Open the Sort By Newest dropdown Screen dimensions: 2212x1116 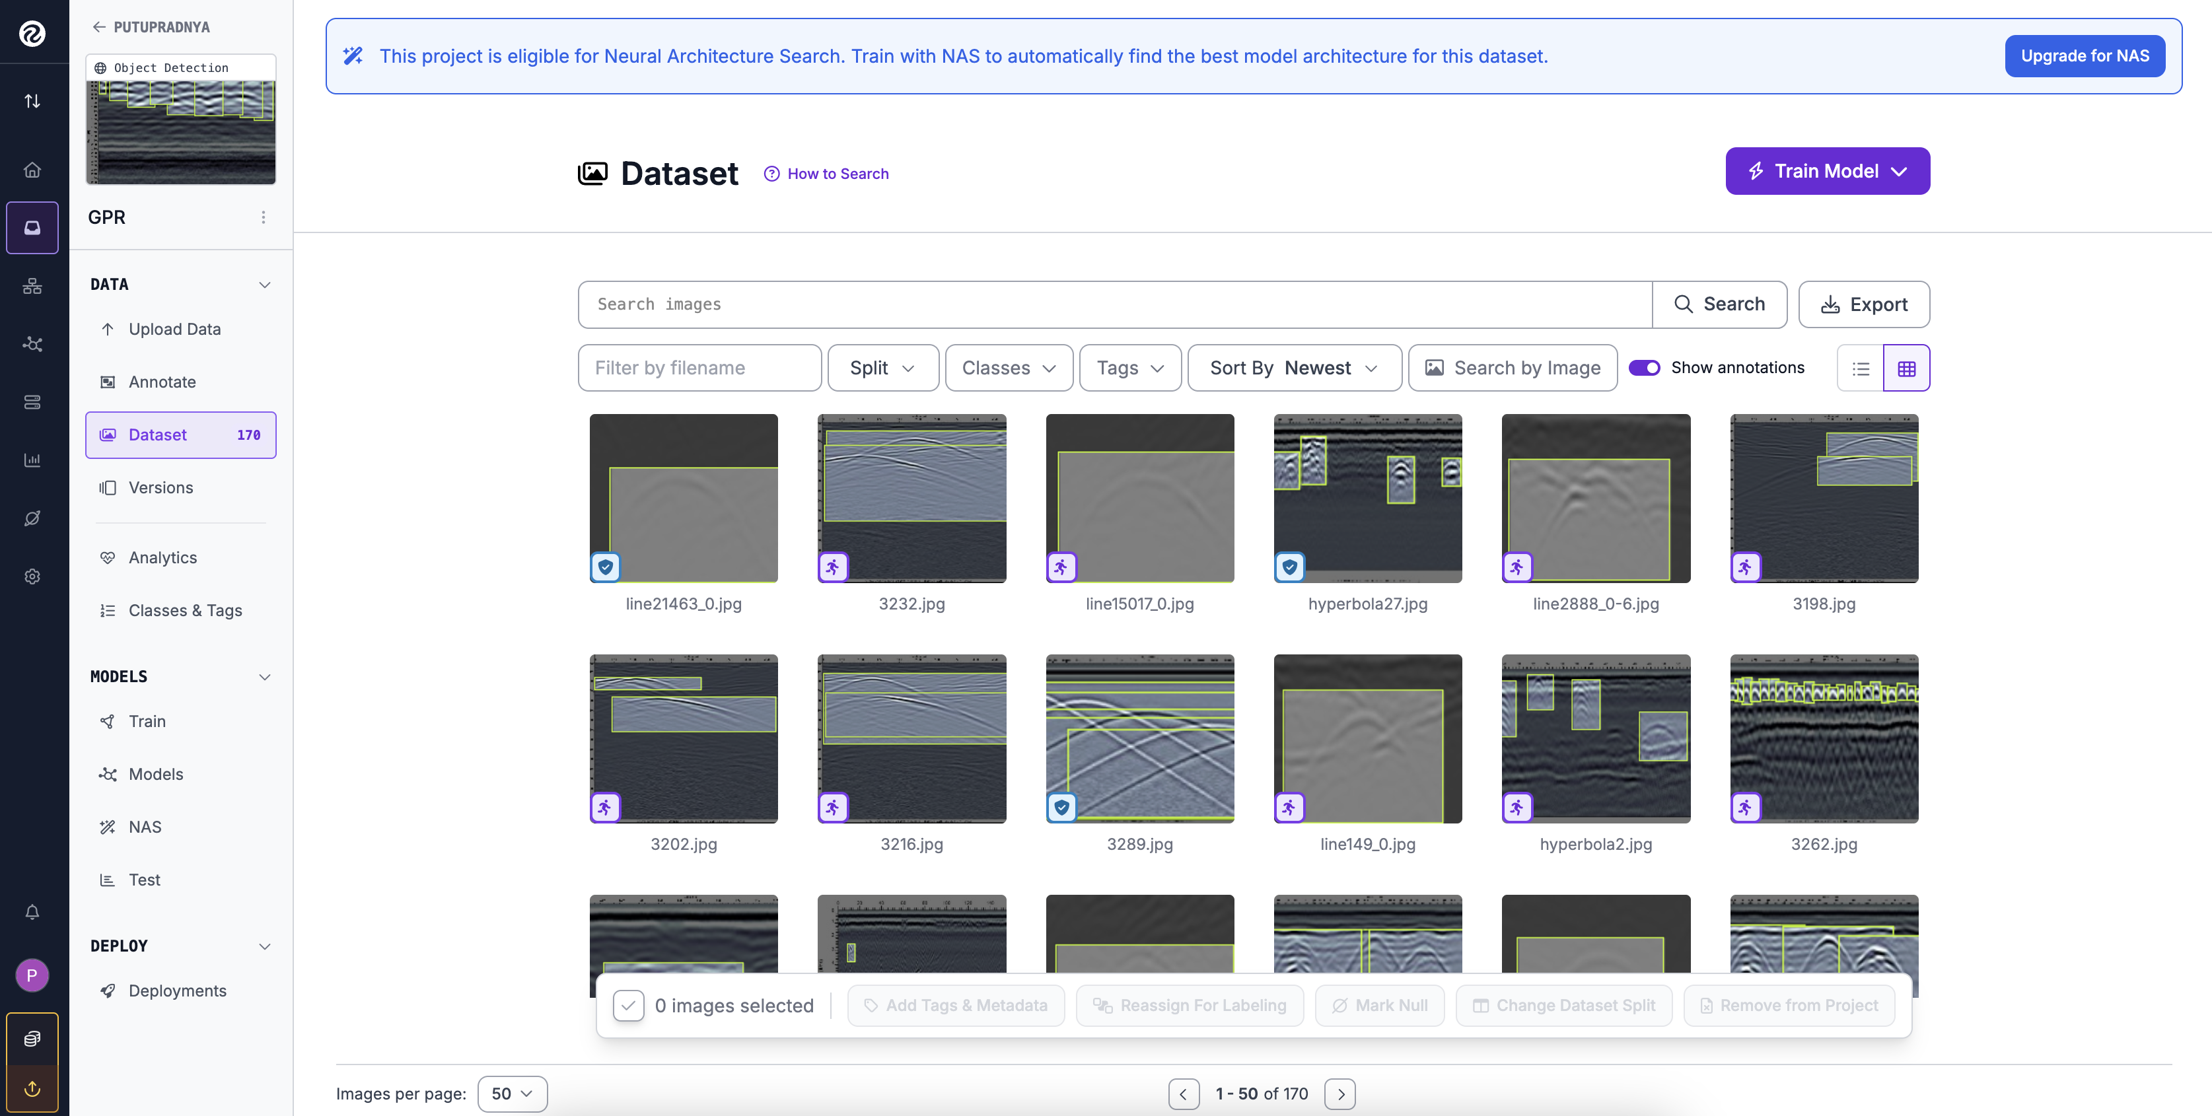(1294, 368)
